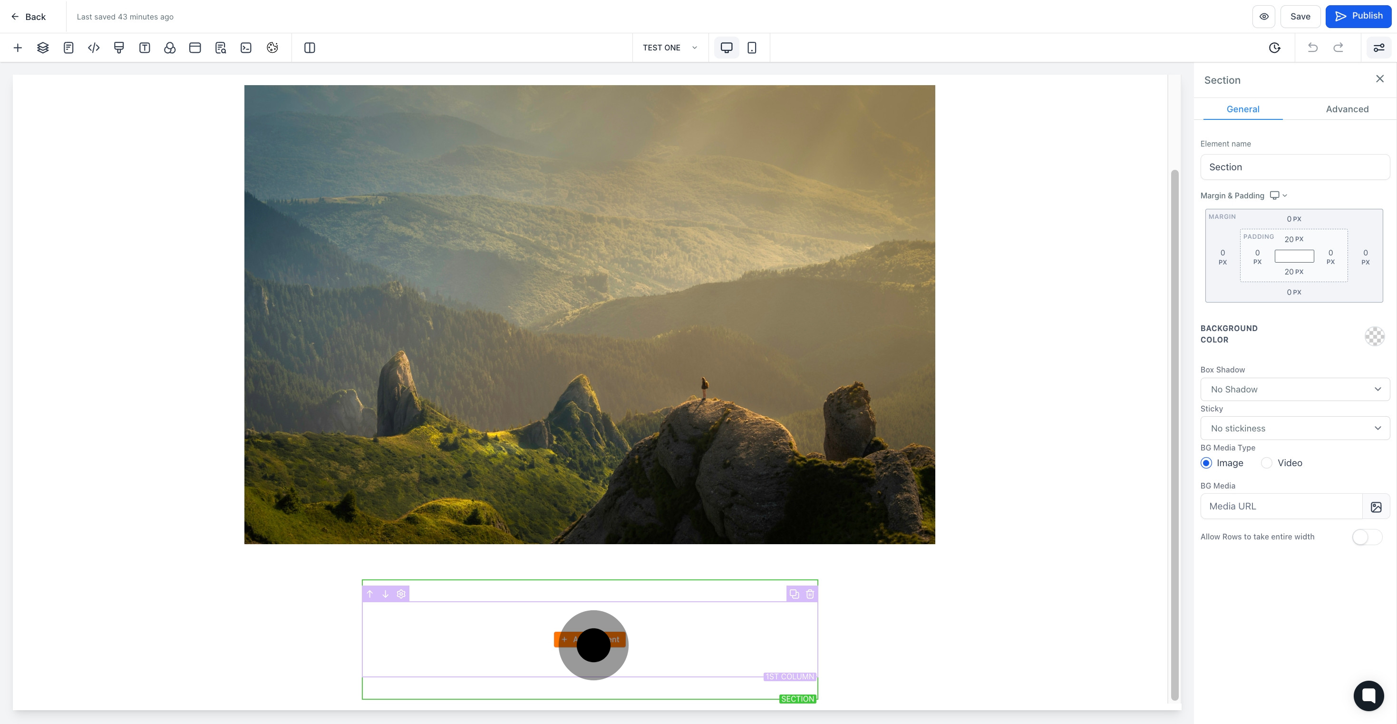Duplicate the column with copy icon
The image size is (1397, 724).
tap(795, 594)
